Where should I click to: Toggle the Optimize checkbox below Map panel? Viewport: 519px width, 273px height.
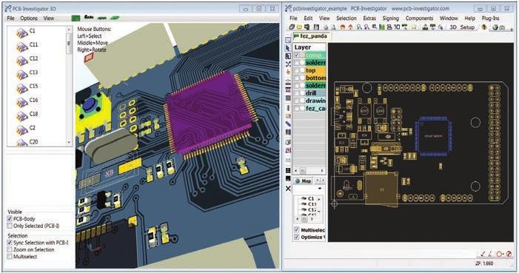[x=297, y=237]
